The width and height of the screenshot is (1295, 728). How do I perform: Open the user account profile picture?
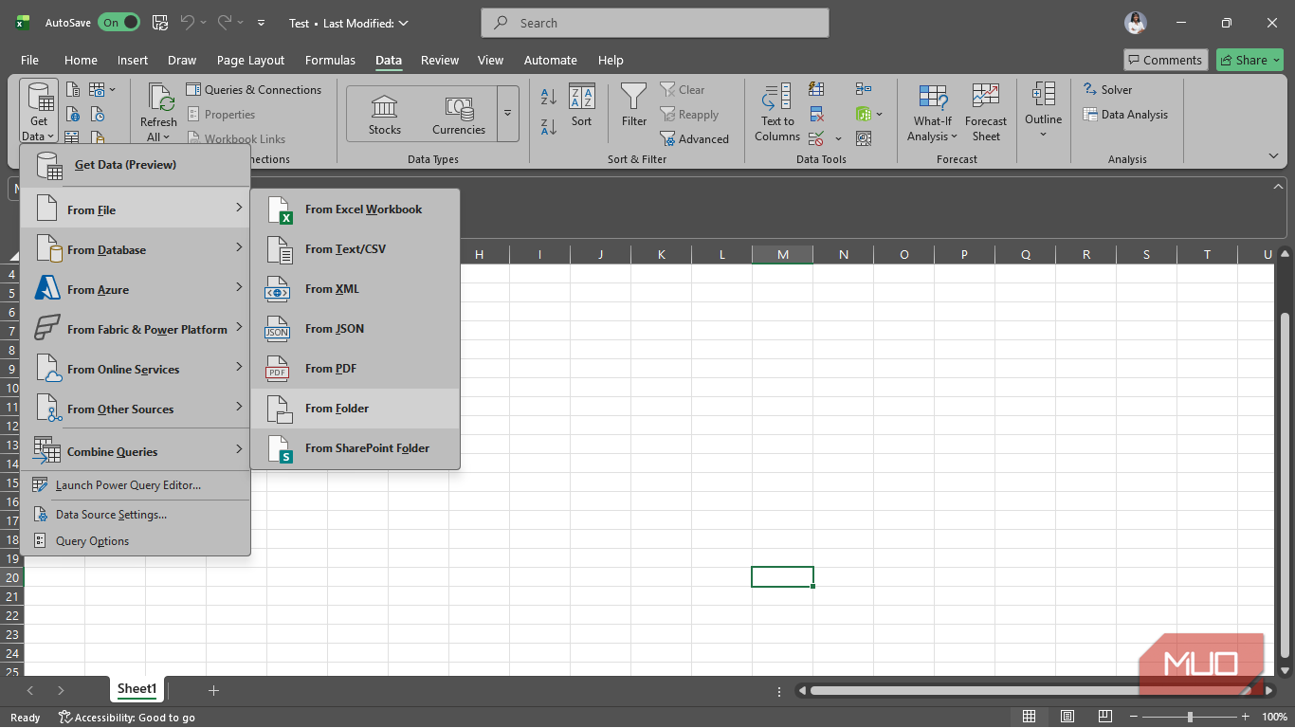1136,23
